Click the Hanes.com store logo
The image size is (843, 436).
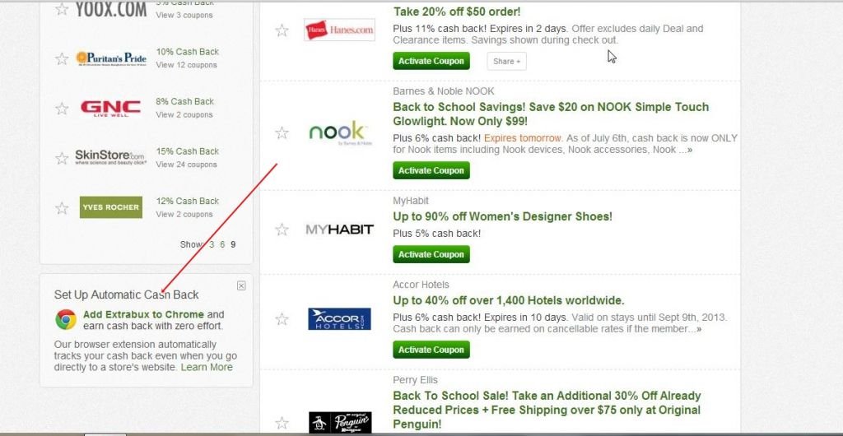(x=339, y=30)
